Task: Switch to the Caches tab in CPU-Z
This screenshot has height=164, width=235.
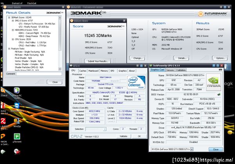Action: coord(83,71)
